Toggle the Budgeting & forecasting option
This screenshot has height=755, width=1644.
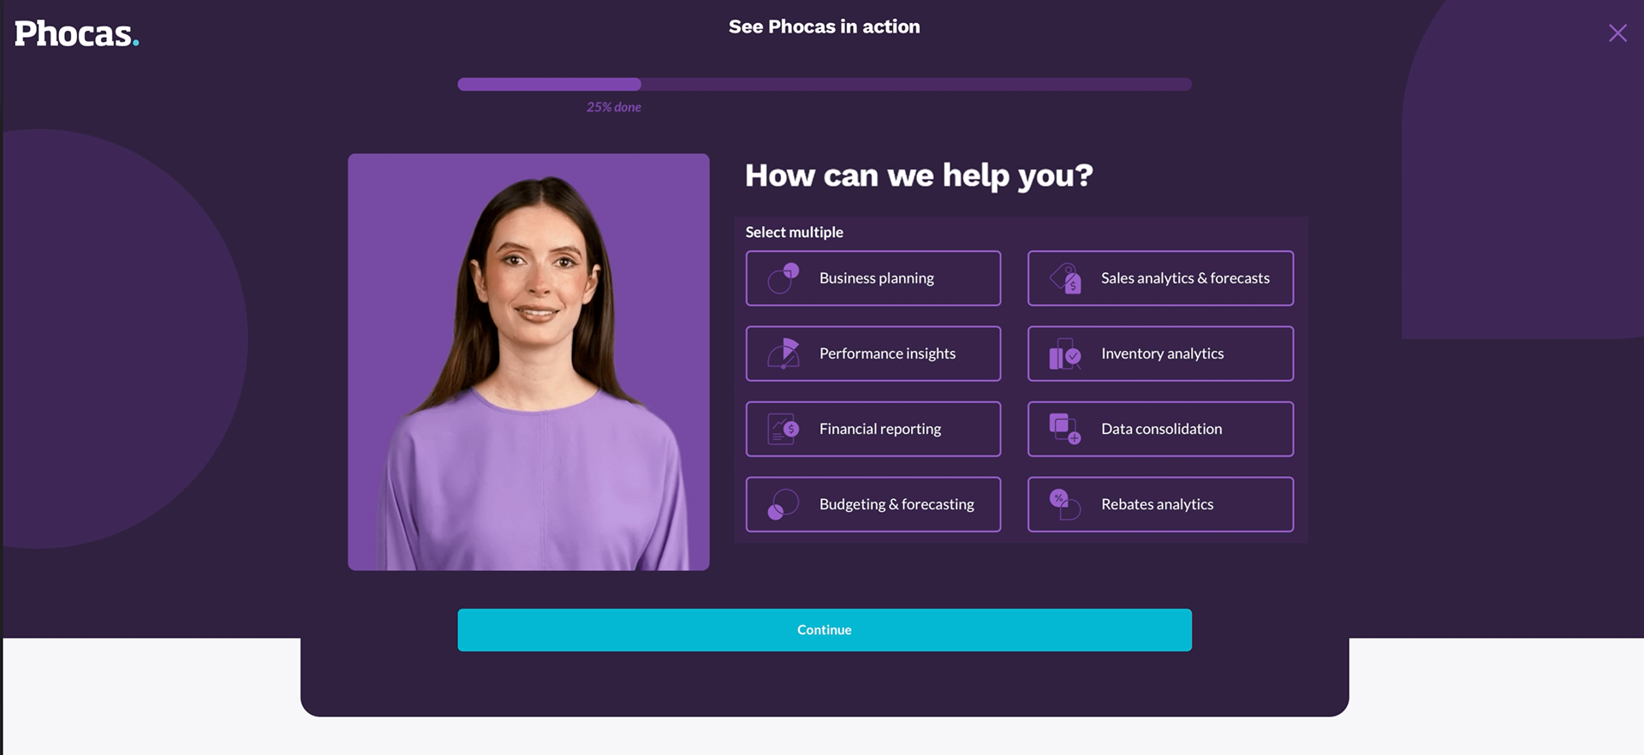coord(873,504)
